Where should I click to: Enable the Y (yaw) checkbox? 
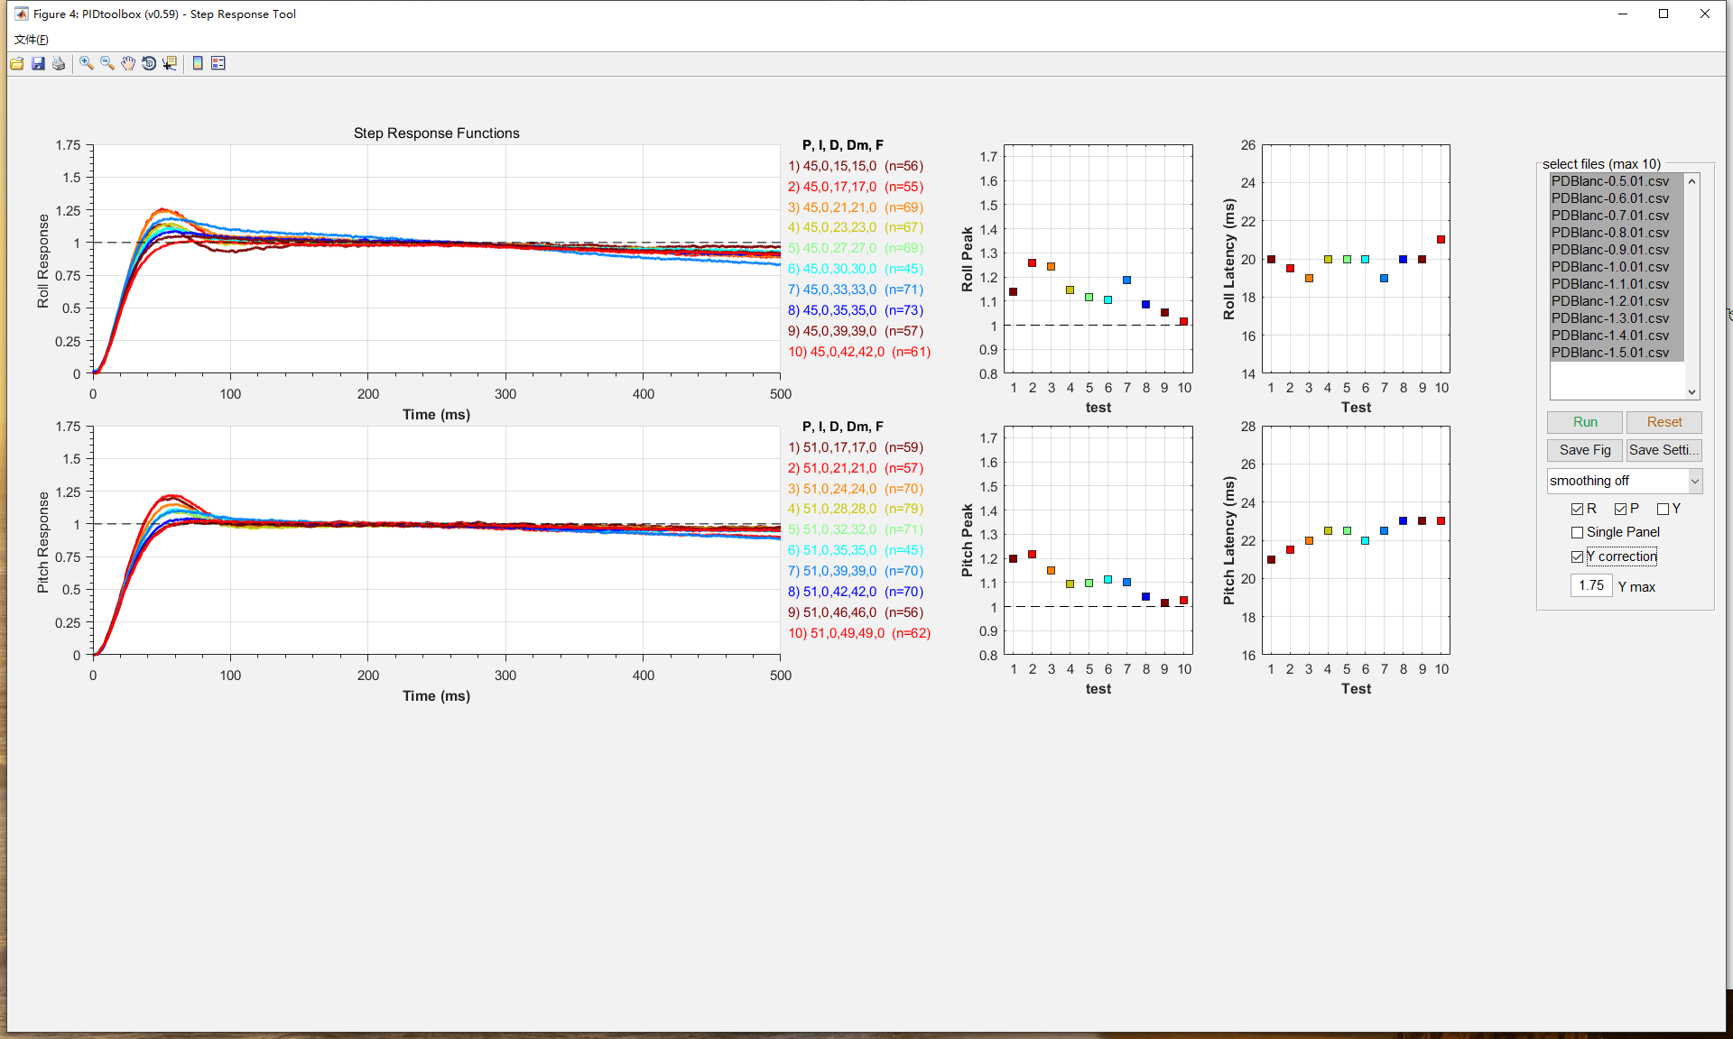[x=1663, y=509]
